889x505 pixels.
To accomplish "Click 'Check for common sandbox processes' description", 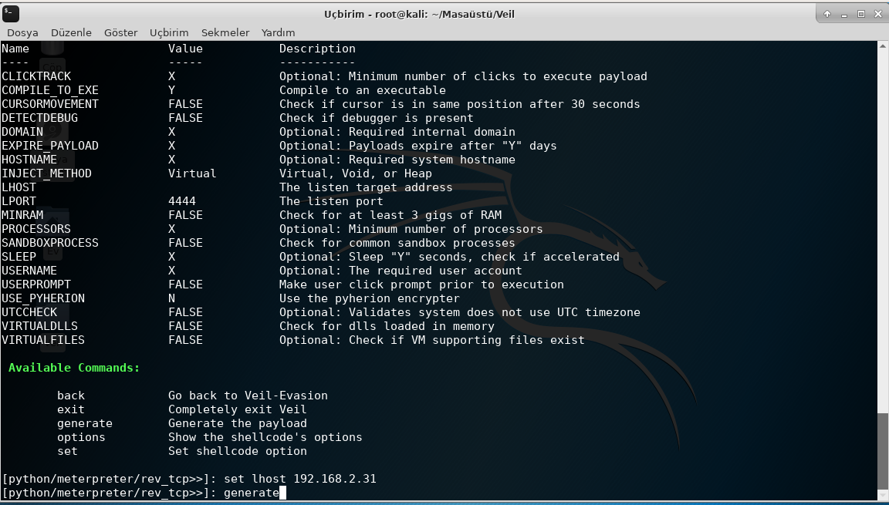I will click(397, 243).
